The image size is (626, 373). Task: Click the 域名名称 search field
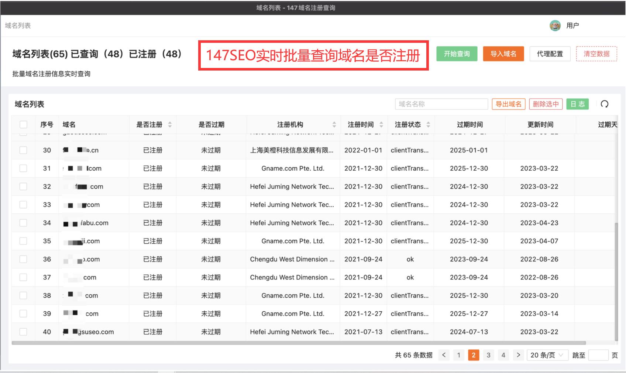click(441, 104)
